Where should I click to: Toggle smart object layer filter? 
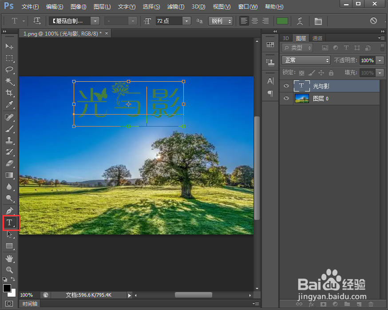point(368,48)
